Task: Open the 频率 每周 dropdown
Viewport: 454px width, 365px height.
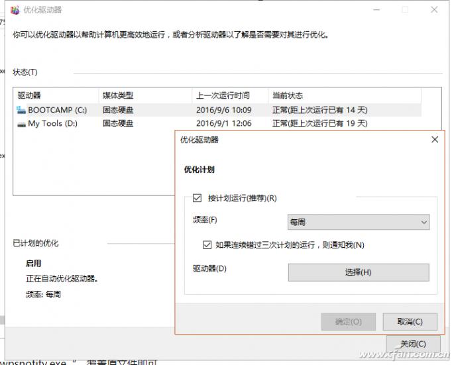Action: [x=359, y=222]
